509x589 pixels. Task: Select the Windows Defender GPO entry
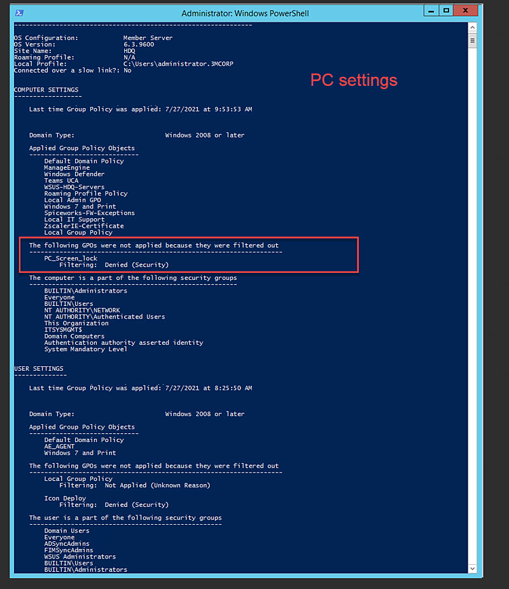(74, 174)
